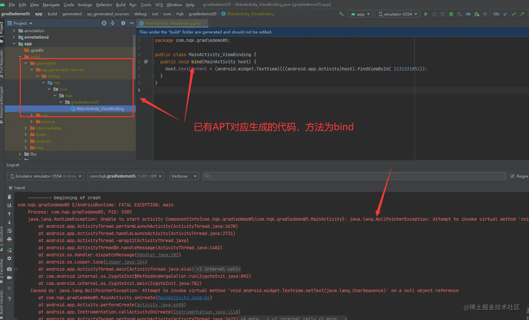
Task: Start debugging with the green bug icon
Action: coord(451,14)
